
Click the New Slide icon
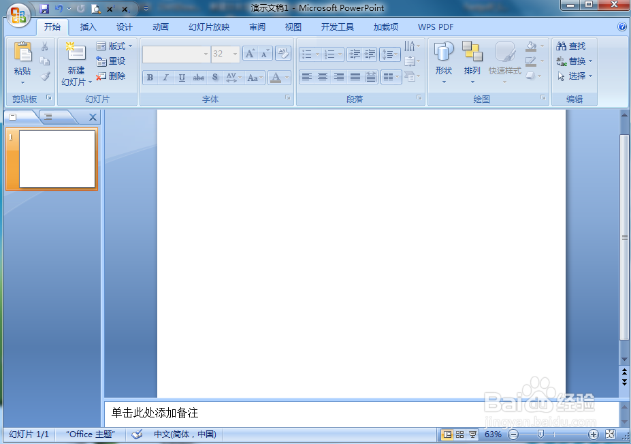tap(76, 52)
